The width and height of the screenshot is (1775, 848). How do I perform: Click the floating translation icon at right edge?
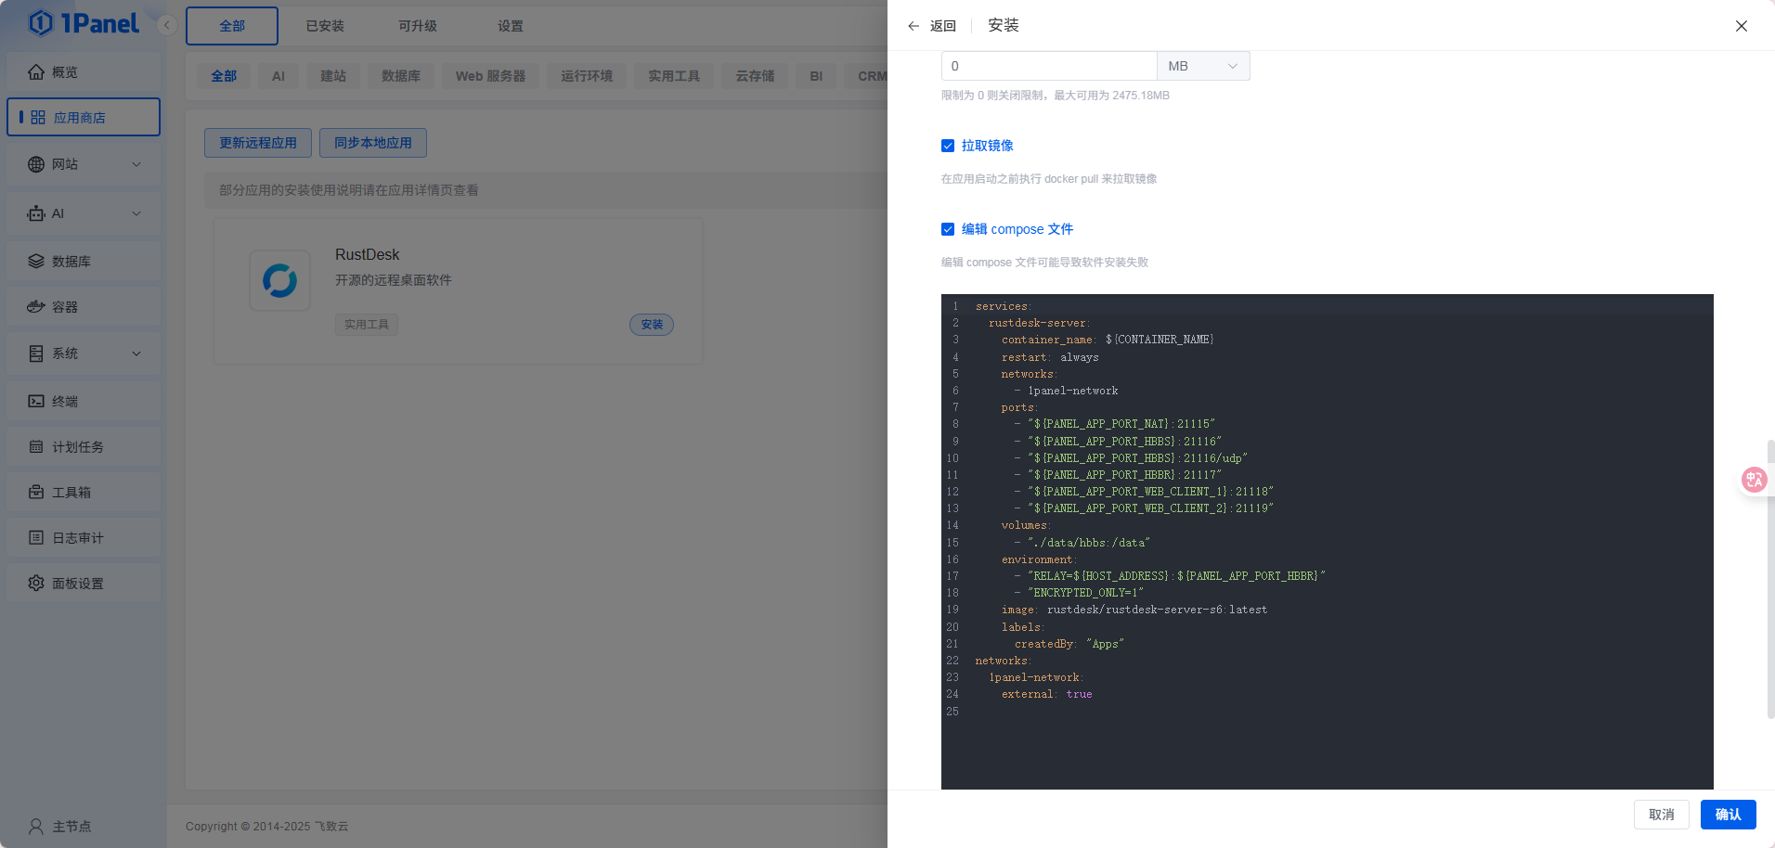(x=1753, y=480)
